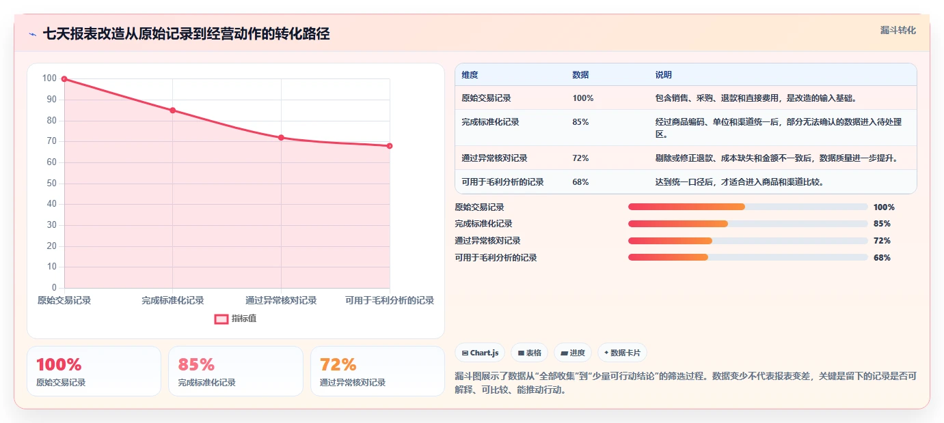Click the title 七天报表改造 heading
The image size is (944, 423).
pyautogui.click(x=186, y=34)
